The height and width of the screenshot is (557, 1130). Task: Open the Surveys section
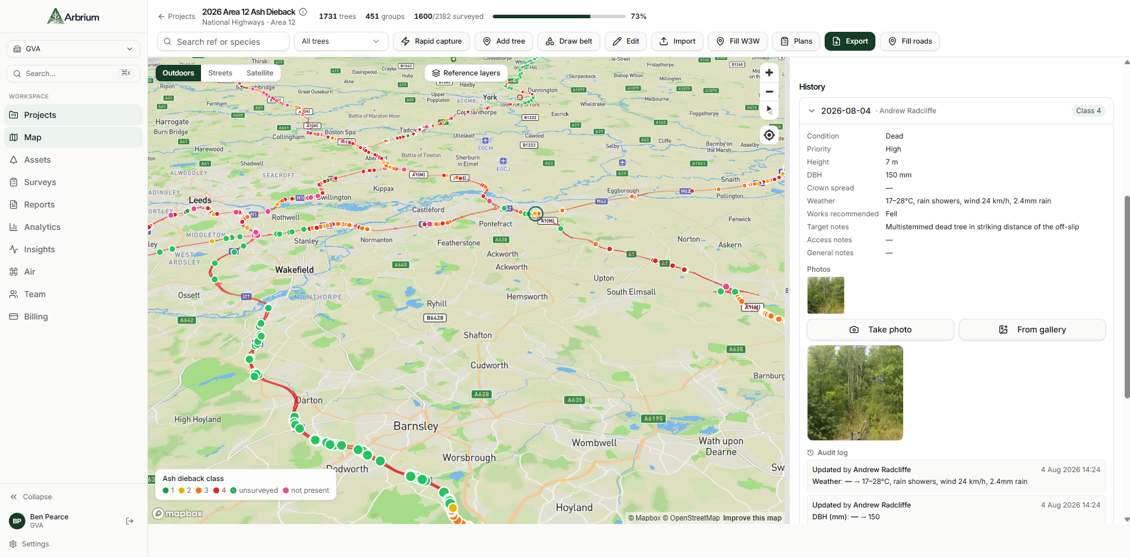click(x=73, y=182)
